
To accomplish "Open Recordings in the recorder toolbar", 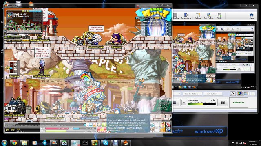I will point(186,16).
